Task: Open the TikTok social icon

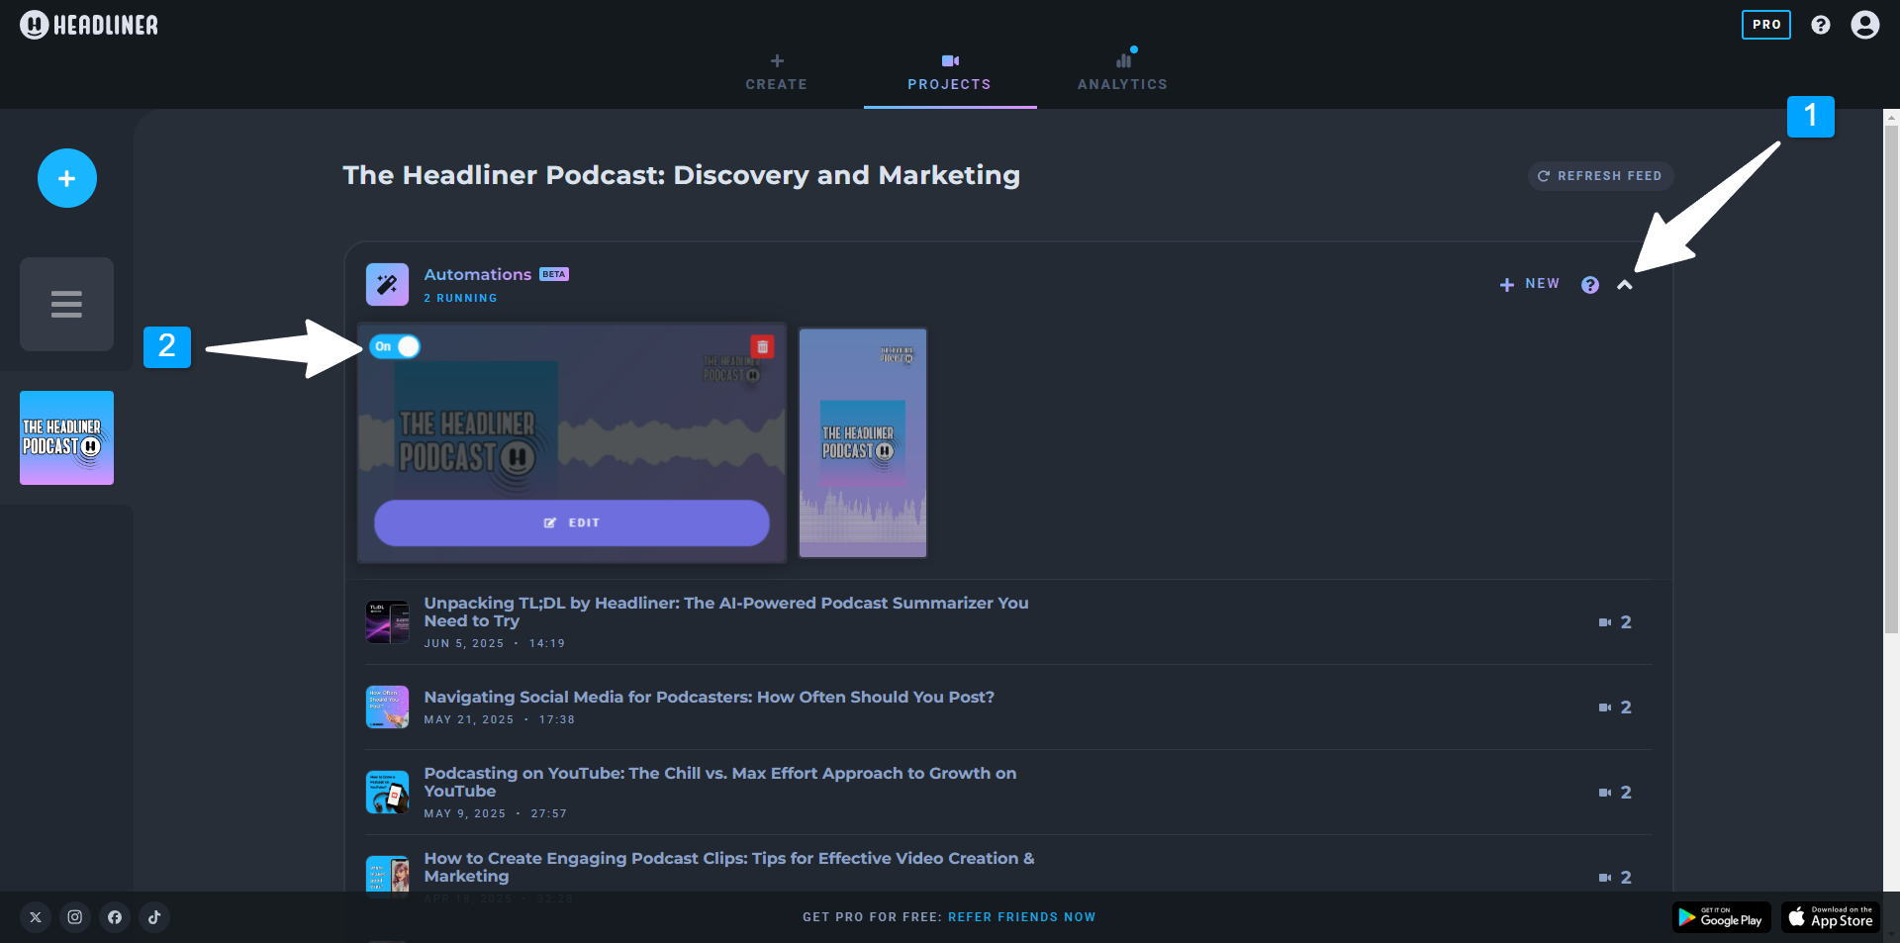Action: [154, 917]
